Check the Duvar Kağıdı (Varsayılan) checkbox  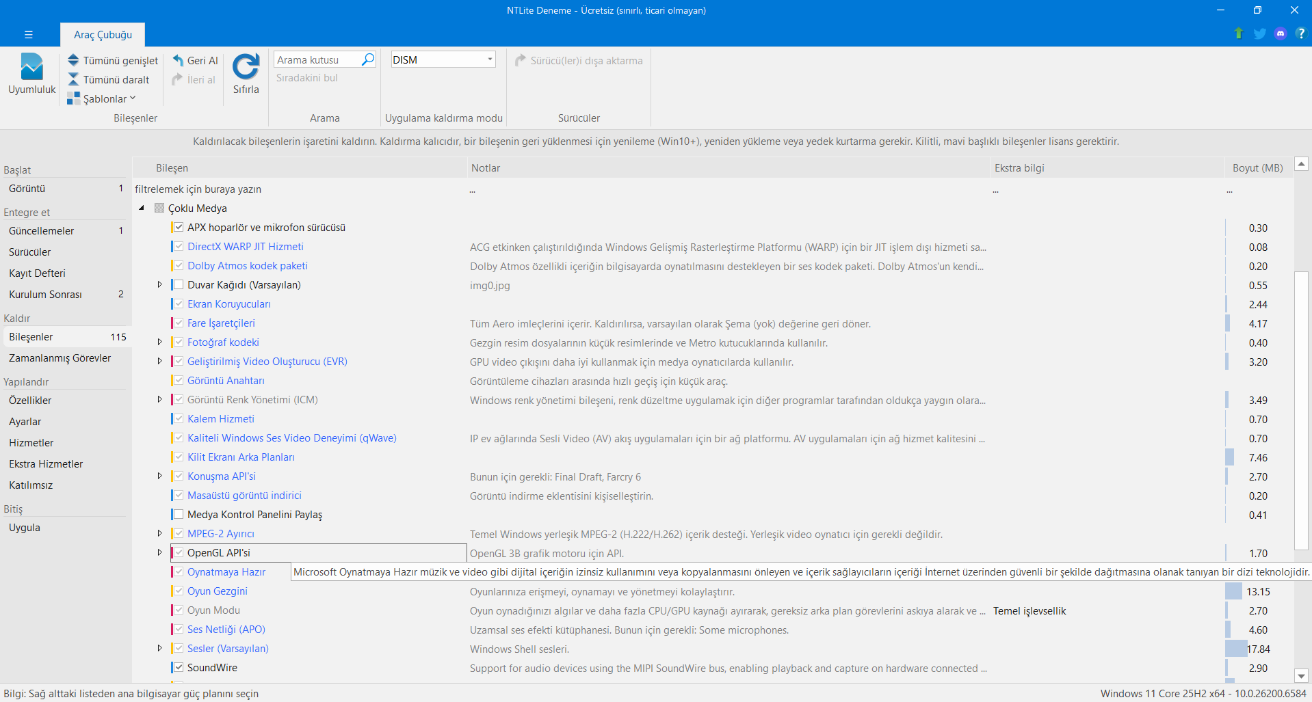[179, 284]
